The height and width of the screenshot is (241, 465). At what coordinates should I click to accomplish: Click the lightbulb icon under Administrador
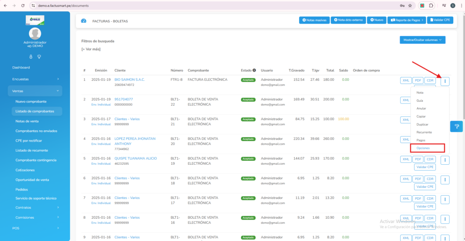coord(39,57)
